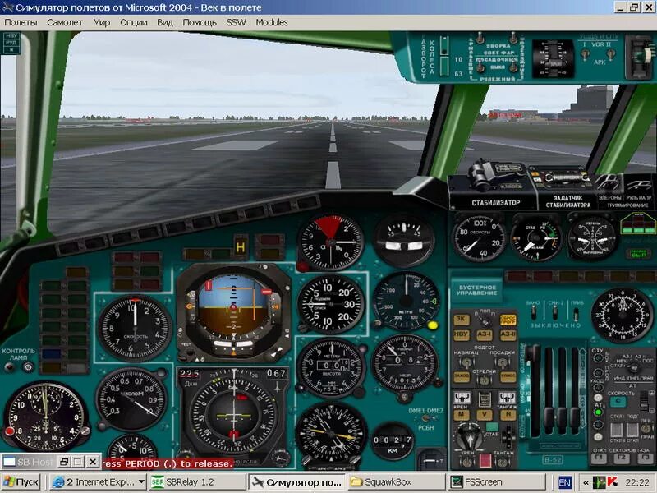Click the right-side heading compass gauge
Image resolution: width=657 pixels, height=493 pixels.
click(623, 315)
